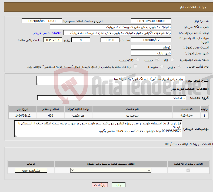The image size is (213, 192).
Task: Click the ردیف column header
Action: point(204,109)
